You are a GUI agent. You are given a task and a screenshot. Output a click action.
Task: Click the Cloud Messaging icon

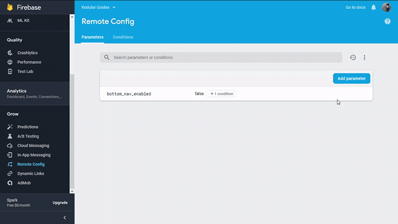tap(10, 146)
